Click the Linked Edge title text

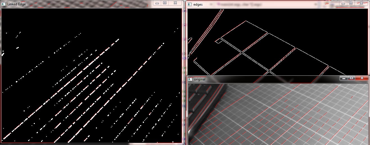pyautogui.click(x=16, y=4)
